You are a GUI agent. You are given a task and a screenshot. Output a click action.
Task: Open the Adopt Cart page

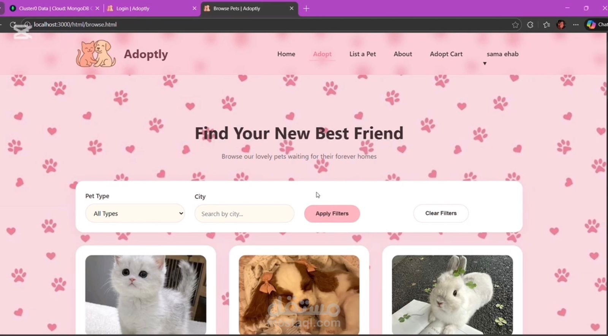[x=446, y=54]
